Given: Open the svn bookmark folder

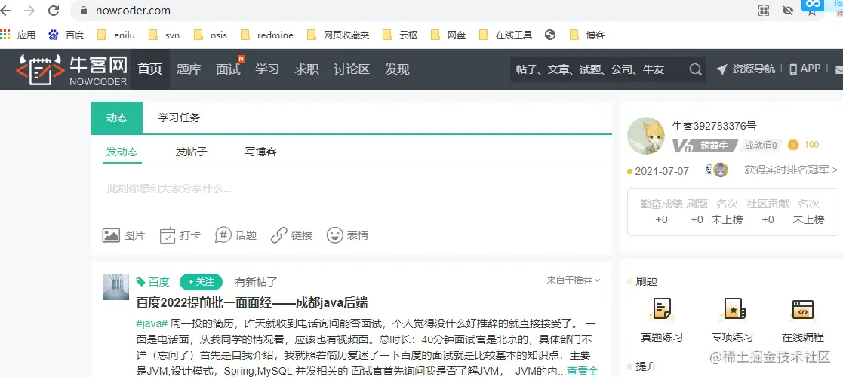Looking at the screenshot, I should (164, 35).
